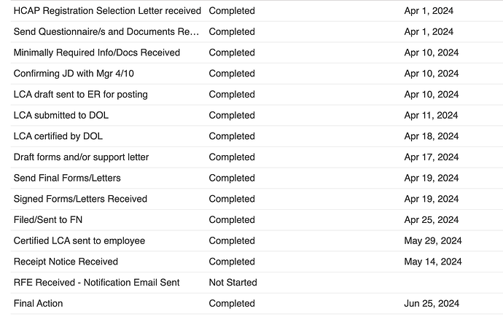
Task: Click LCA submitted to DOL step
Action: tap(61, 115)
